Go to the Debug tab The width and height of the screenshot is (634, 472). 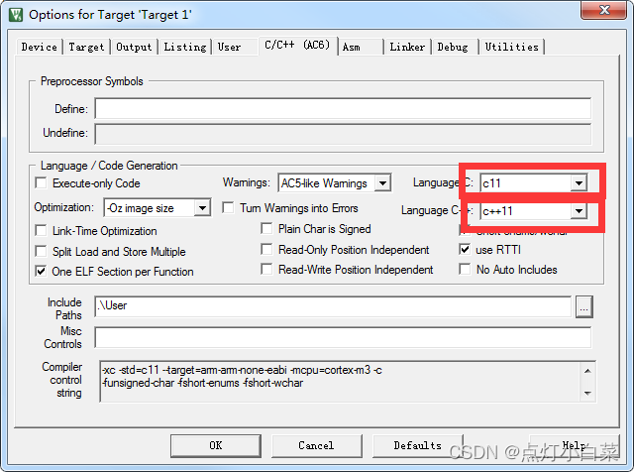(453, 47)
